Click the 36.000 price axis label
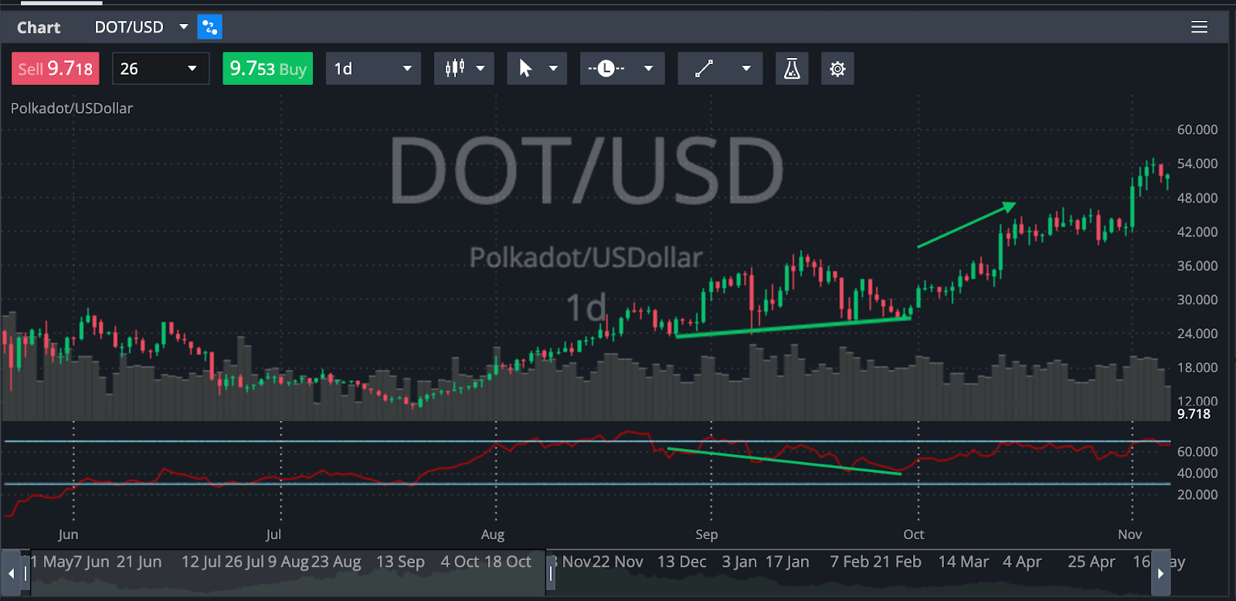This screenshot has width=1236, height=601. point(1197,266)
